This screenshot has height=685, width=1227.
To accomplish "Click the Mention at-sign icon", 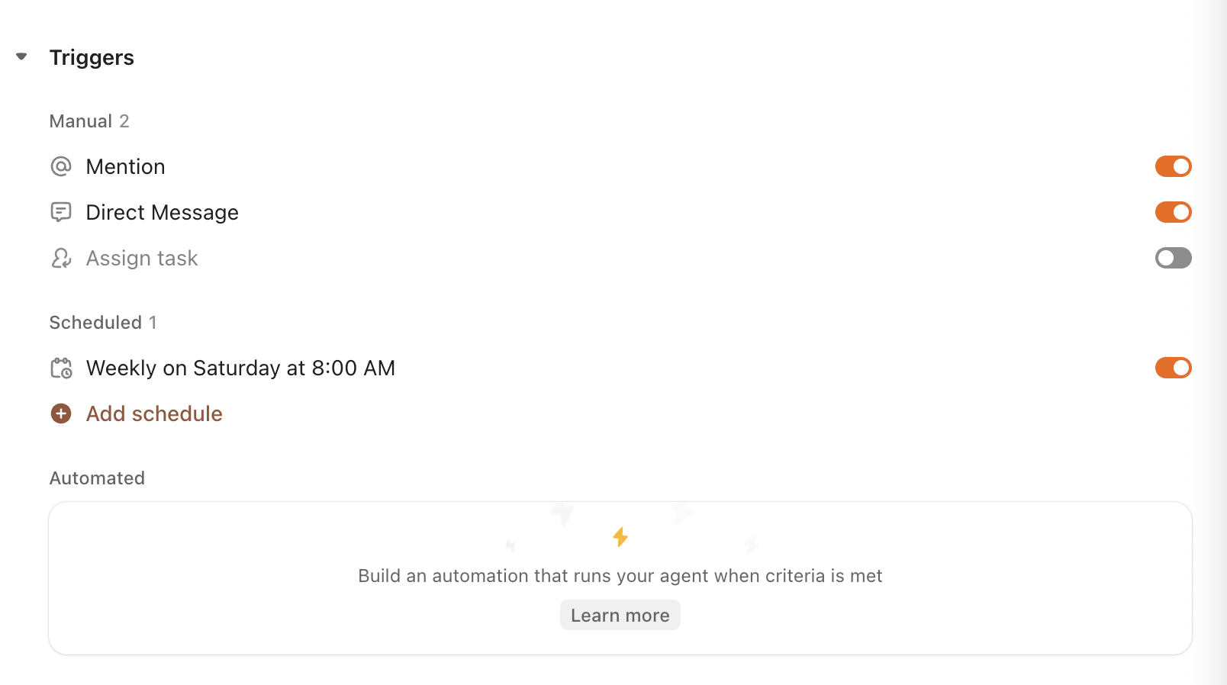I will [61, 166].
